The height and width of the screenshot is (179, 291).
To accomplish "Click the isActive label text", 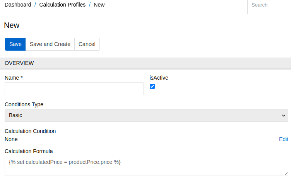I will tap(159, 78).
